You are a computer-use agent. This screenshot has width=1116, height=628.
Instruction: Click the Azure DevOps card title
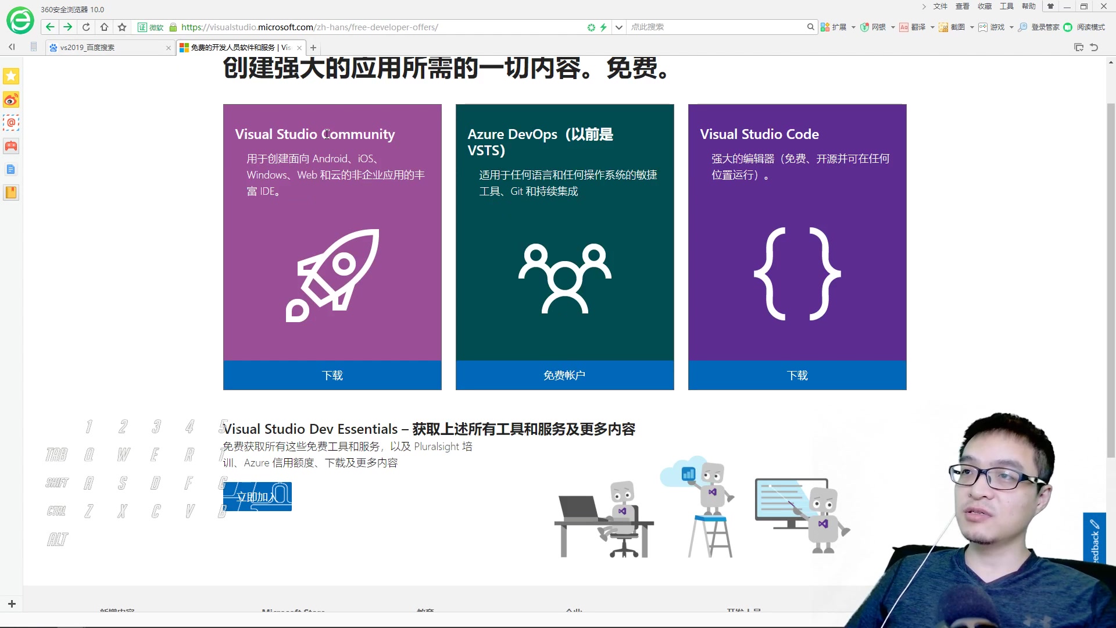pyautogui.click(x=541, y=142)
